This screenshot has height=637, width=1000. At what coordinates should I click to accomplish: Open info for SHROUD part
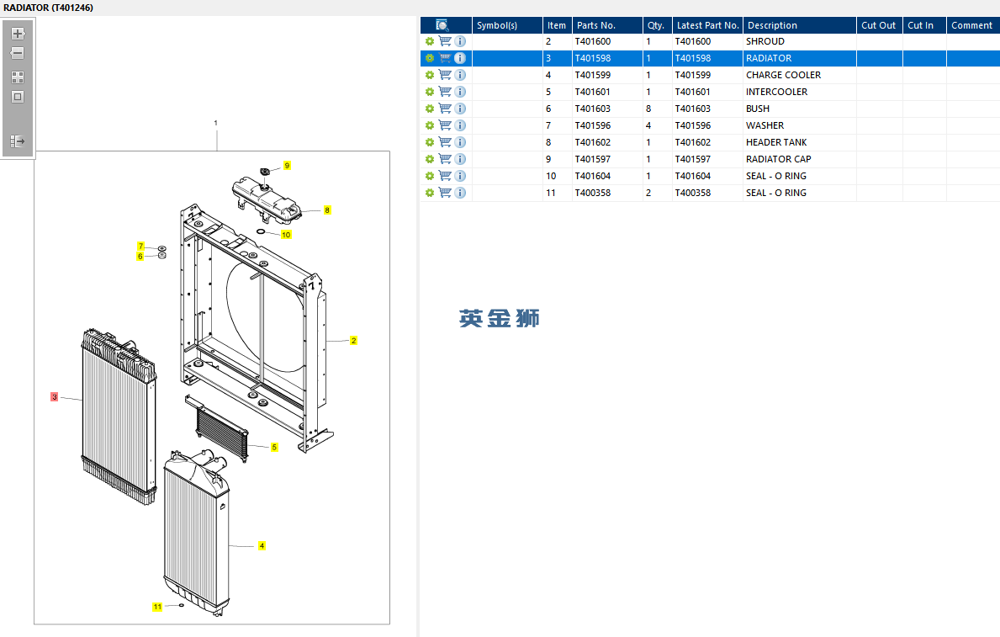(x=460, y=41)
